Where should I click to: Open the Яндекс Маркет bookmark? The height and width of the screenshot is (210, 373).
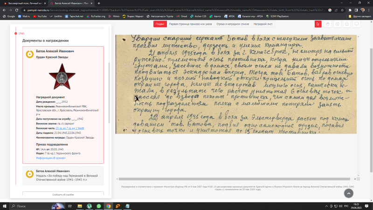tap(133, 16)
